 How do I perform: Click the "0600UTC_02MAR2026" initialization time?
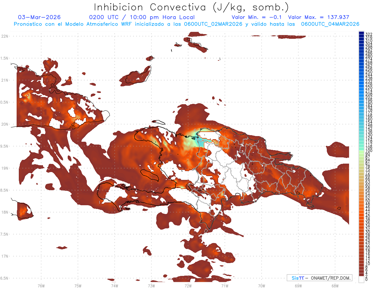coord(213,24)
